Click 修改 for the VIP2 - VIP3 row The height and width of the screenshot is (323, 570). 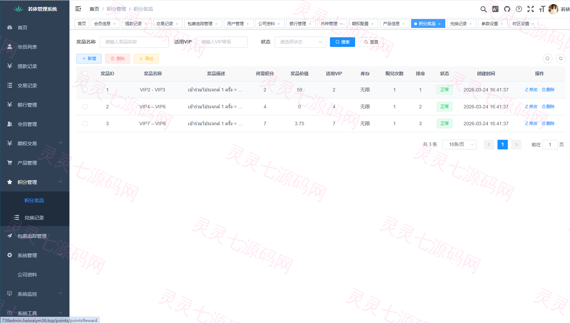click(531, 90)
